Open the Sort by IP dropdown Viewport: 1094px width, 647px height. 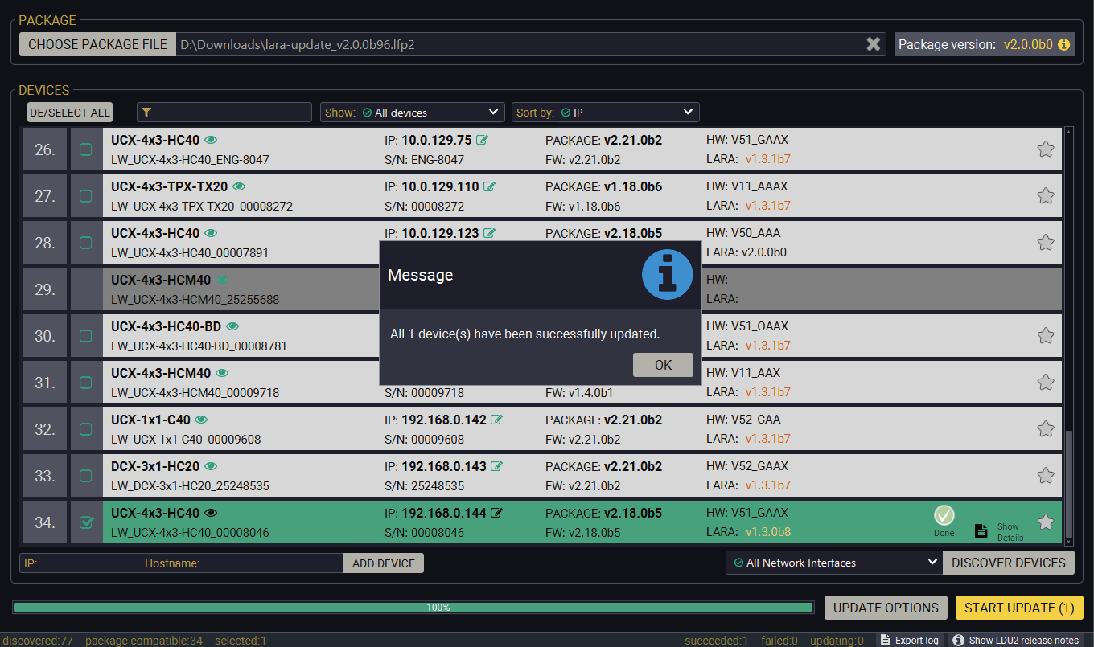point(606,113)
